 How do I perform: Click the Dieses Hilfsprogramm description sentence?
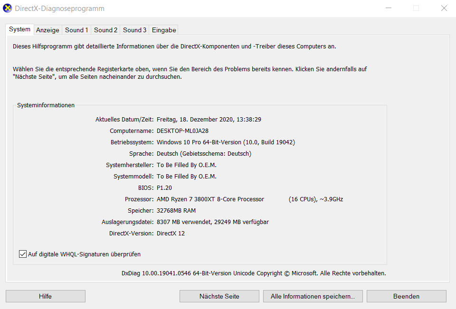click(x=174, y=46)
